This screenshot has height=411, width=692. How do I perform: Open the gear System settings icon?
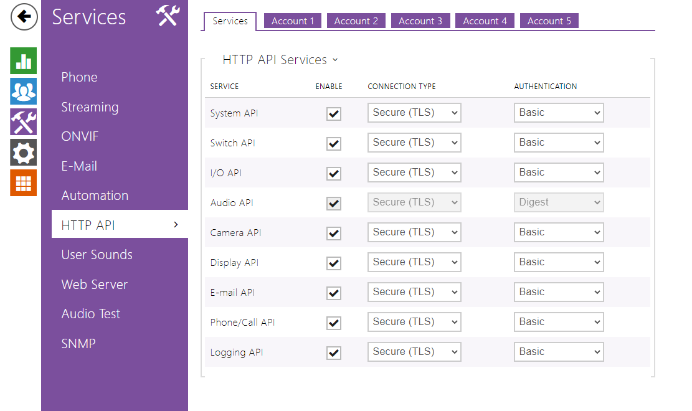[24, 153]
